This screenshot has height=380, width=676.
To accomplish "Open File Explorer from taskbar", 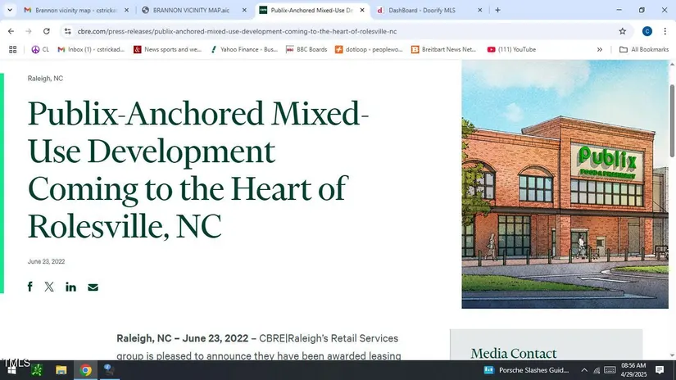I will [x=61, y=370].
